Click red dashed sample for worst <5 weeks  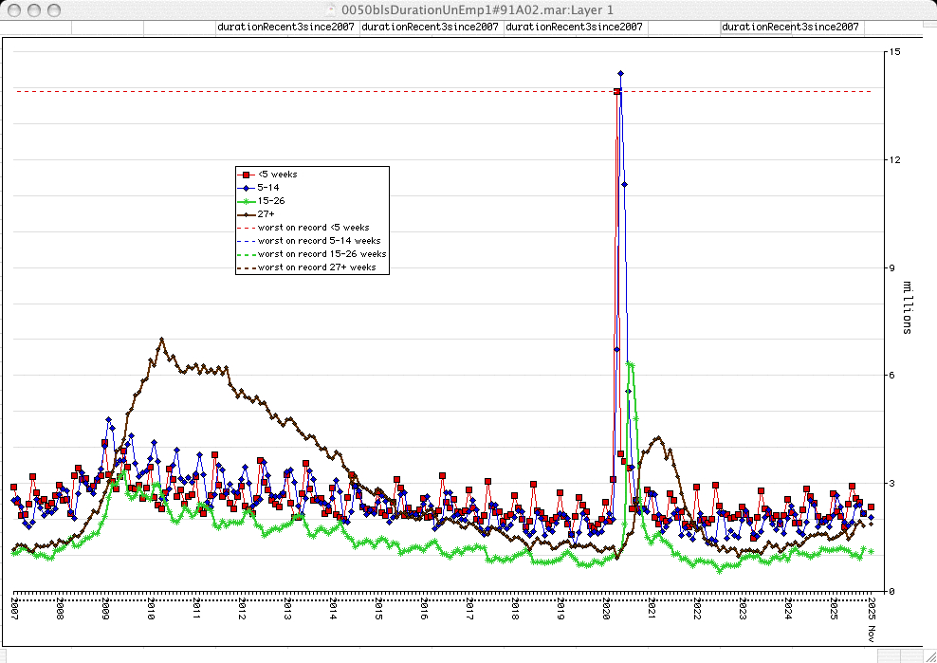(247, 228)
